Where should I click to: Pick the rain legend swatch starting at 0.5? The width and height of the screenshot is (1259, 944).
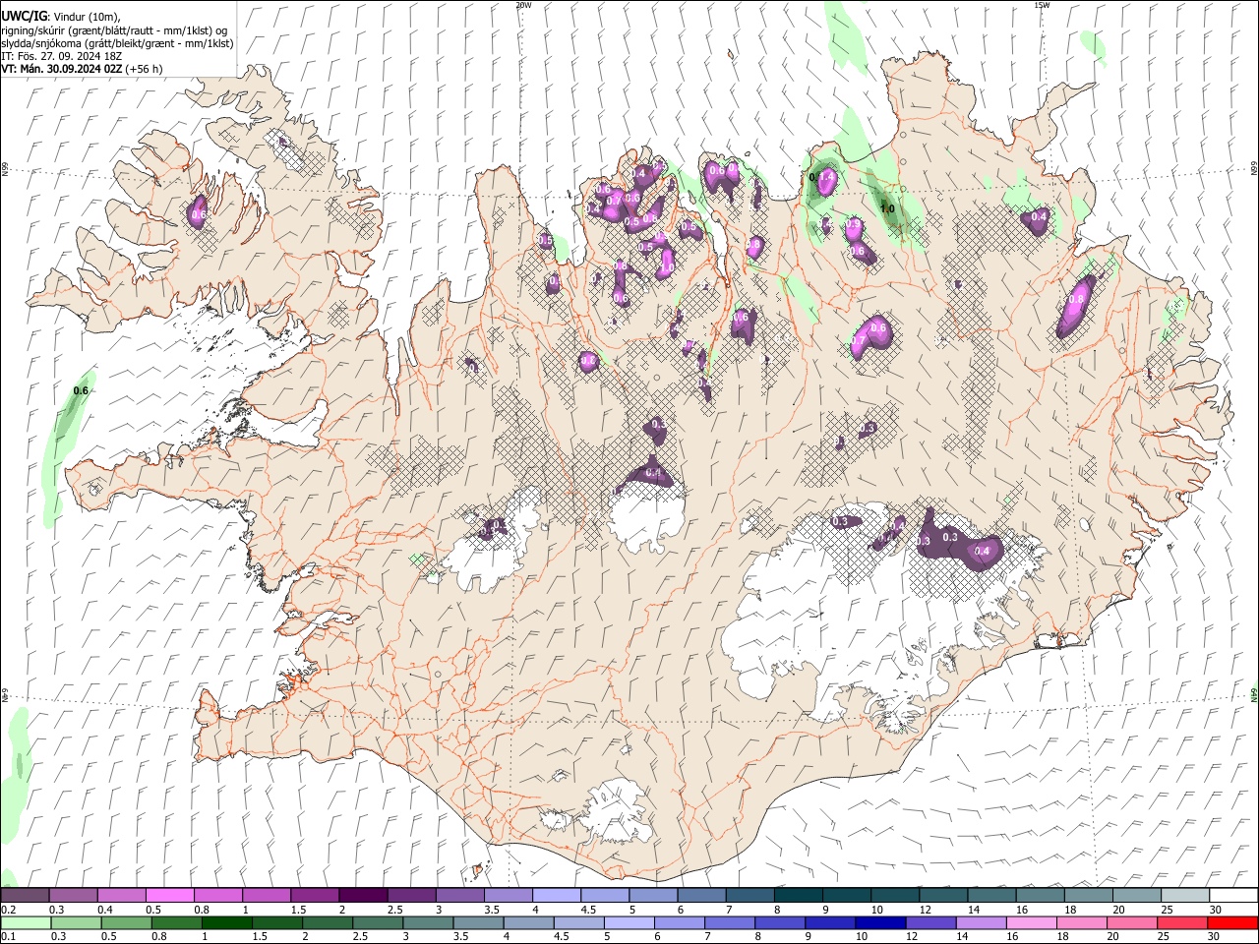click(128, 922)
